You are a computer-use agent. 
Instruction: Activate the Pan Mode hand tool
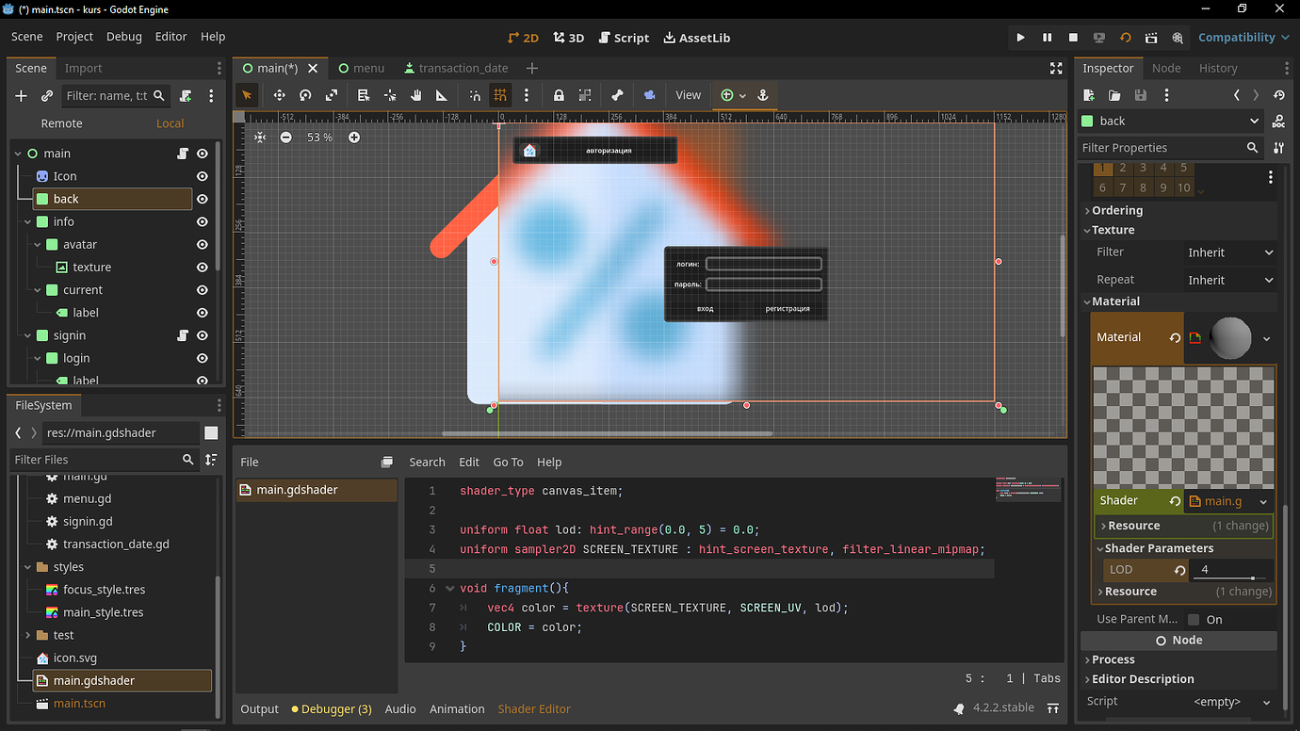pos(415,95)
